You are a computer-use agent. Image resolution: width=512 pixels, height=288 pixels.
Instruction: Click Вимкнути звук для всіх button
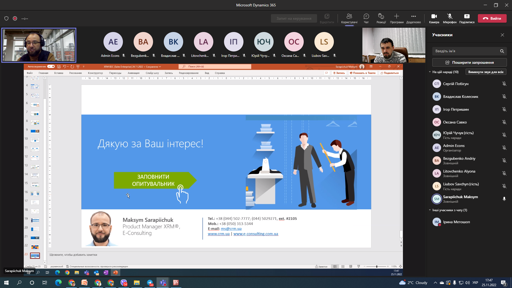click(486, 72)
